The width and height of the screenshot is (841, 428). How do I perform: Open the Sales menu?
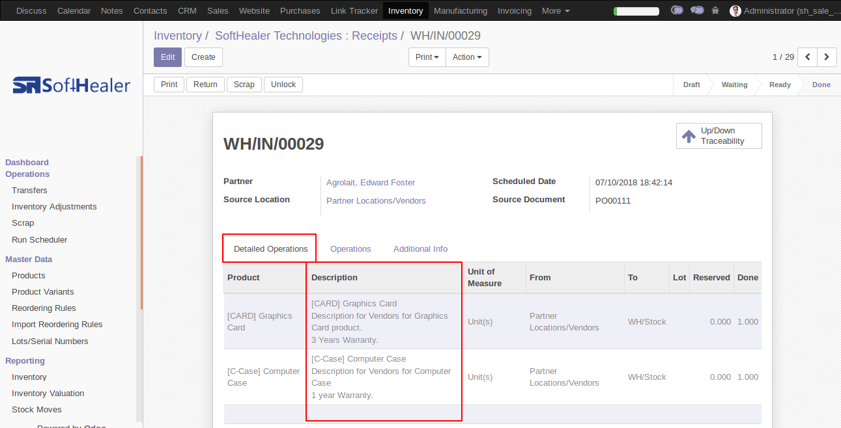[x=218, y=10]
